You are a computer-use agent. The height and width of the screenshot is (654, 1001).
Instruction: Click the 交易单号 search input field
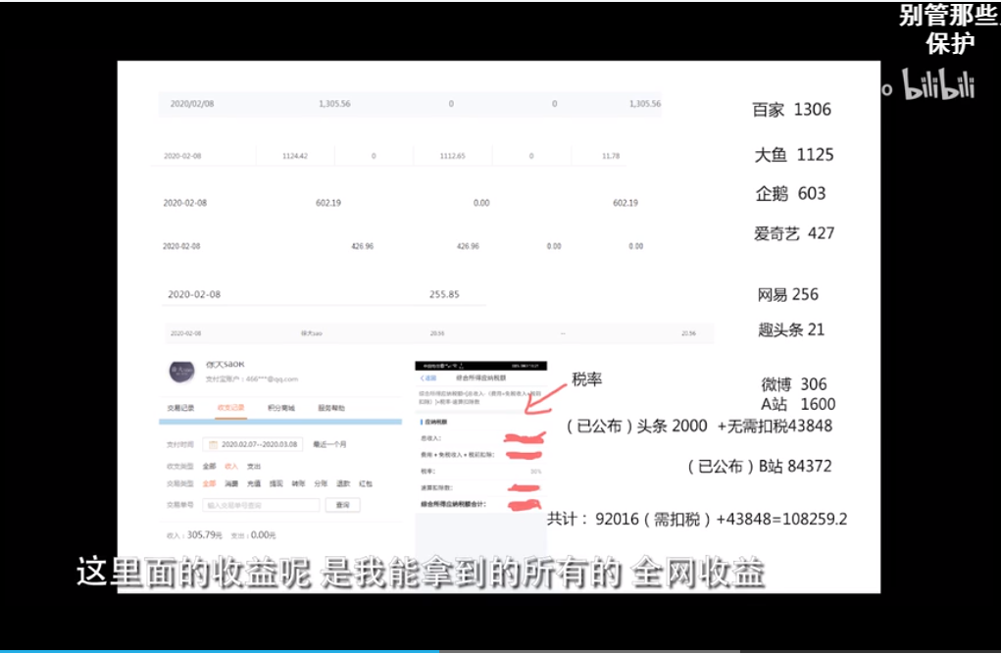click(x=261, y=505)
